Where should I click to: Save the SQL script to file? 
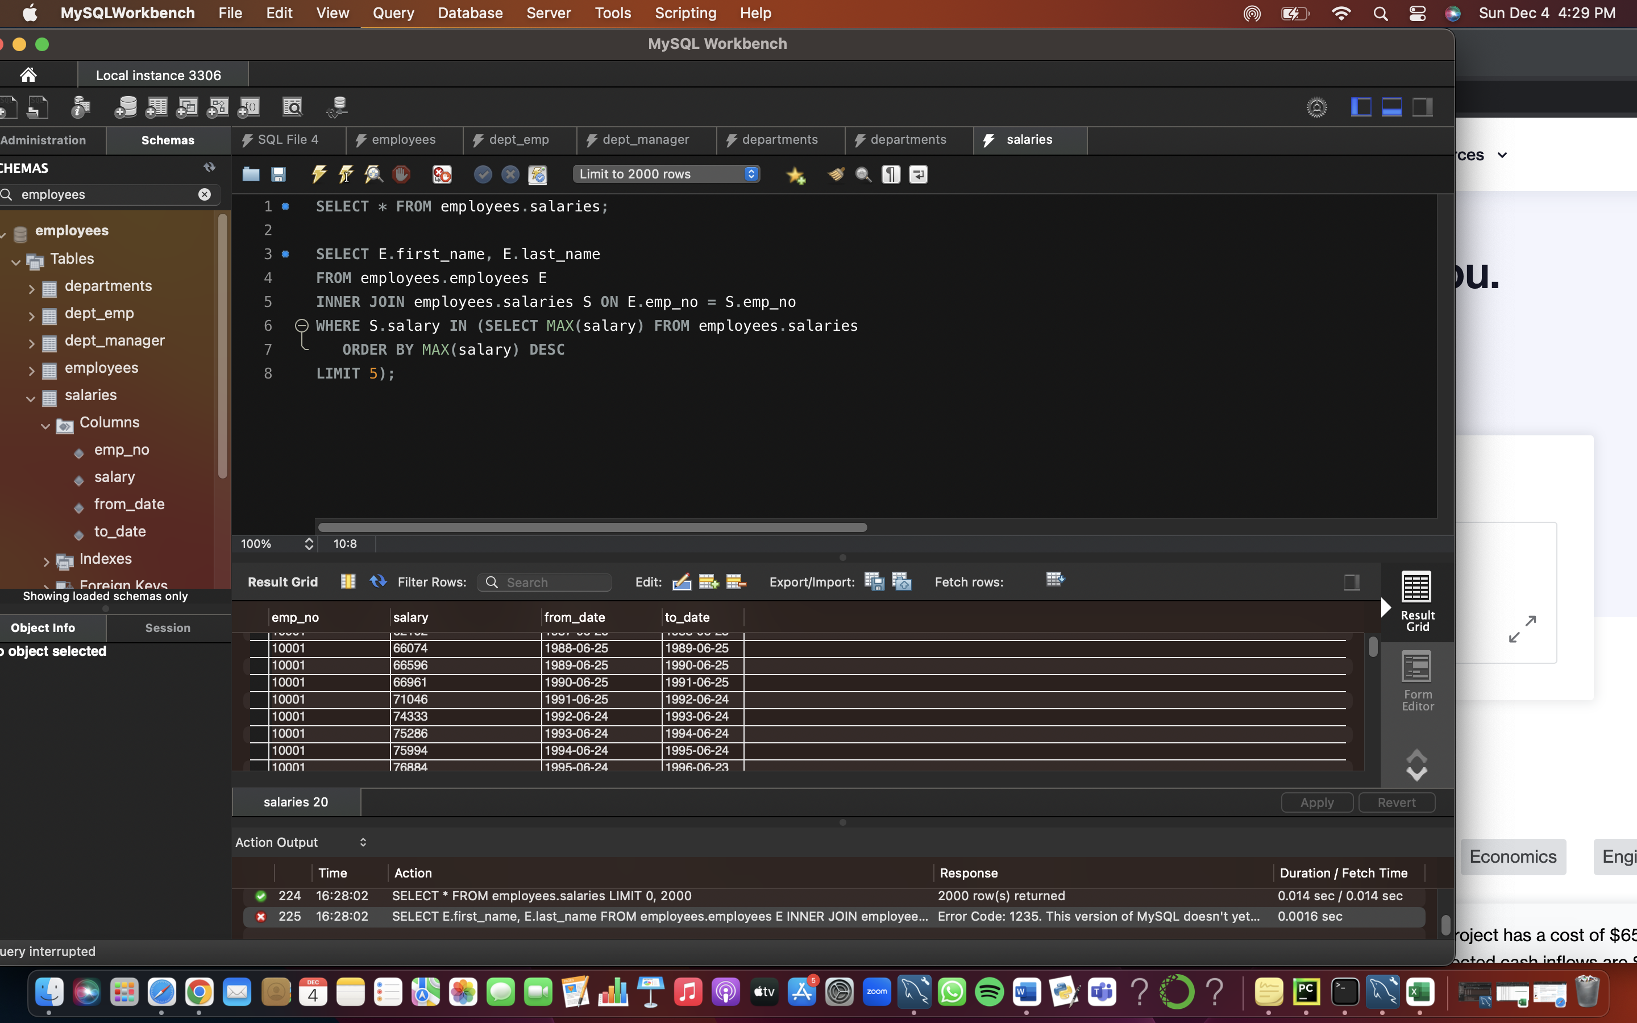coord(279,174)
